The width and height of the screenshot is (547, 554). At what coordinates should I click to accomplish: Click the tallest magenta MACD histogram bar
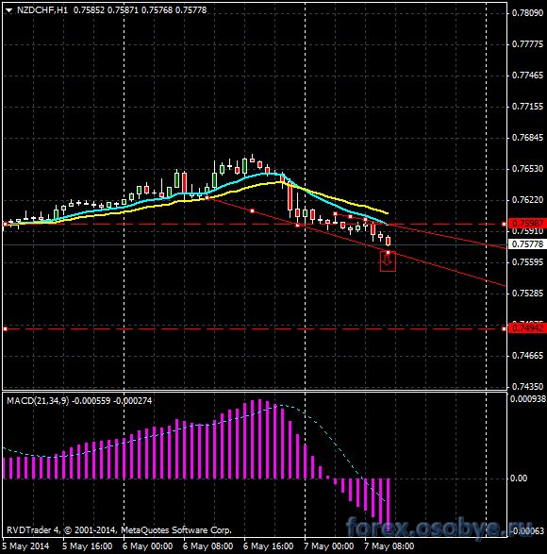(260, 439)
